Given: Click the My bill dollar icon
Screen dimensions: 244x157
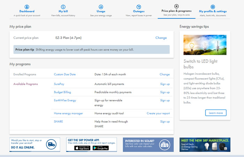Looking at the screenshot, I should 63,7.
